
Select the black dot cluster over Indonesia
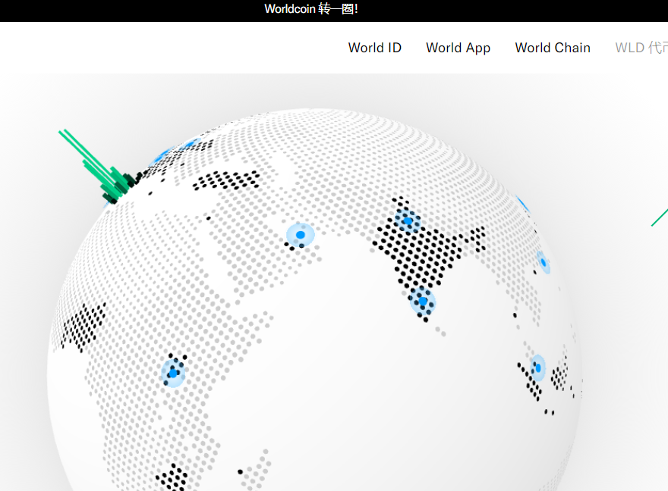[560, 376]
